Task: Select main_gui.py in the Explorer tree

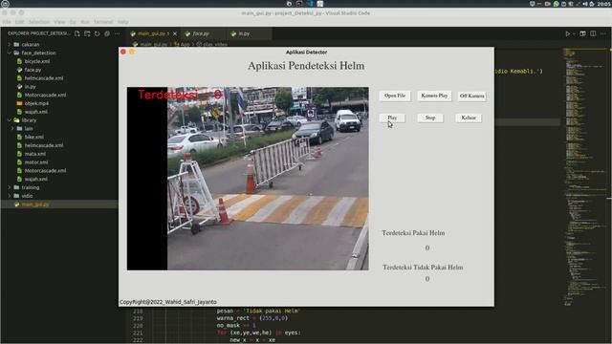Action: (x=35, y=204)
